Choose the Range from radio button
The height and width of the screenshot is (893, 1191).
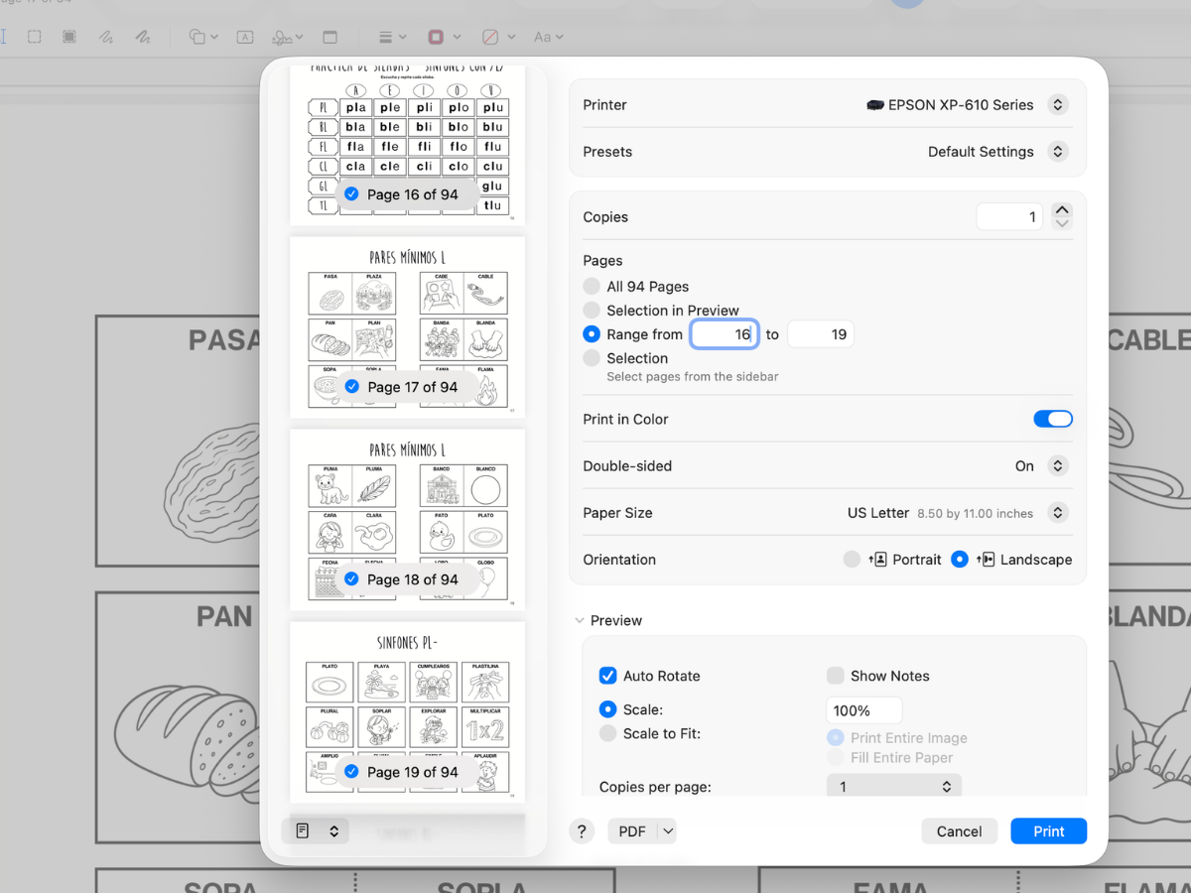click(592, 334)
